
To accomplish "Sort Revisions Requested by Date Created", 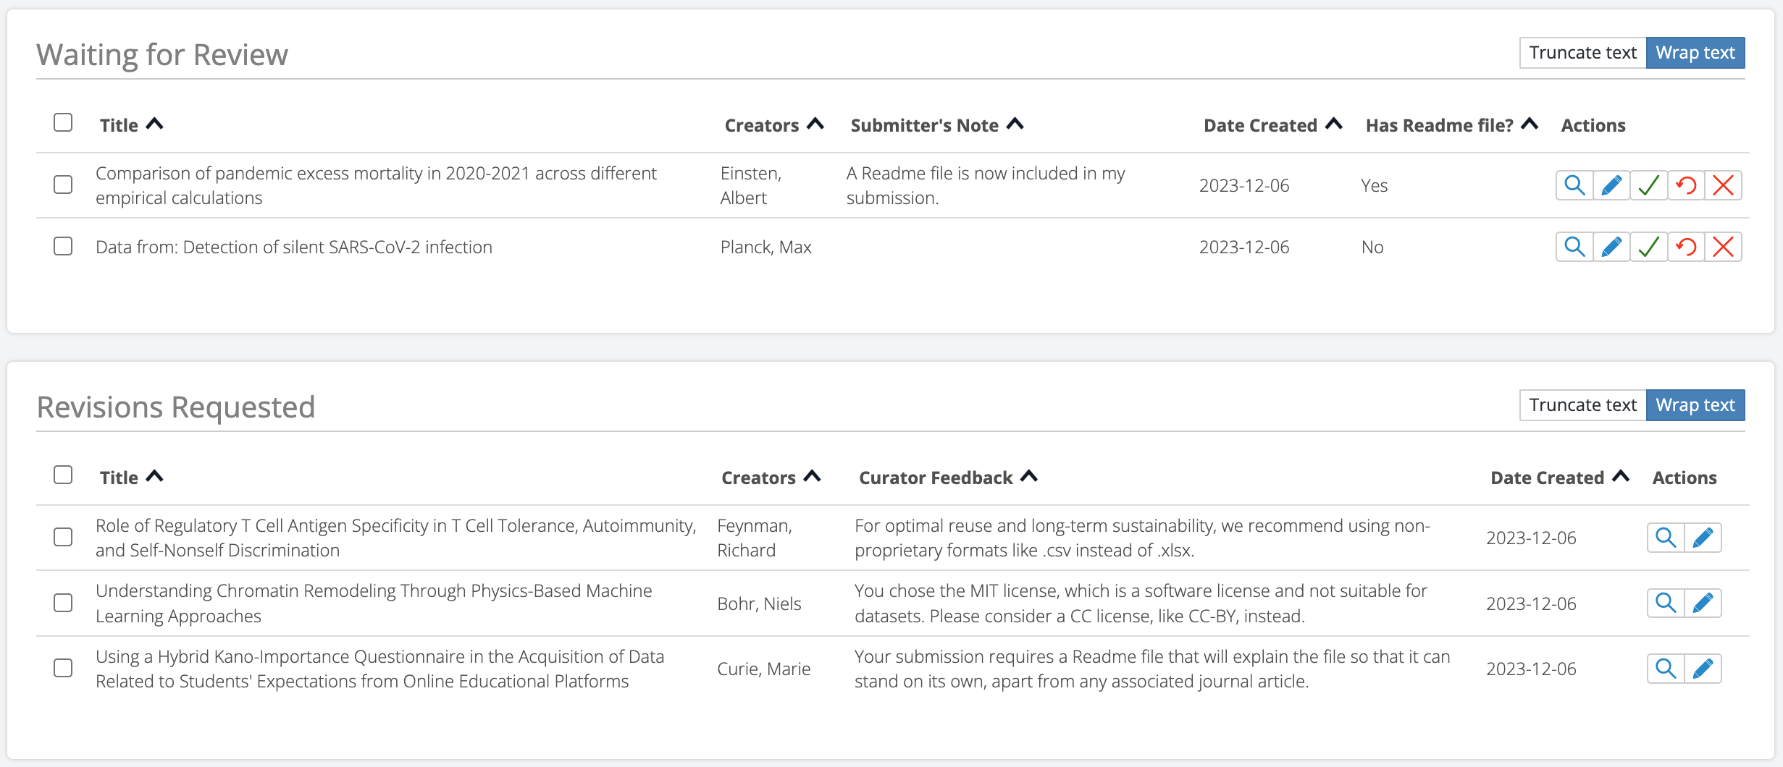I will pyautogui.click(x=1558, y=478).
